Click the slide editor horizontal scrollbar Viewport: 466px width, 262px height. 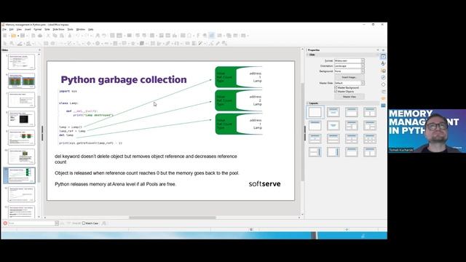click(173, 218)
